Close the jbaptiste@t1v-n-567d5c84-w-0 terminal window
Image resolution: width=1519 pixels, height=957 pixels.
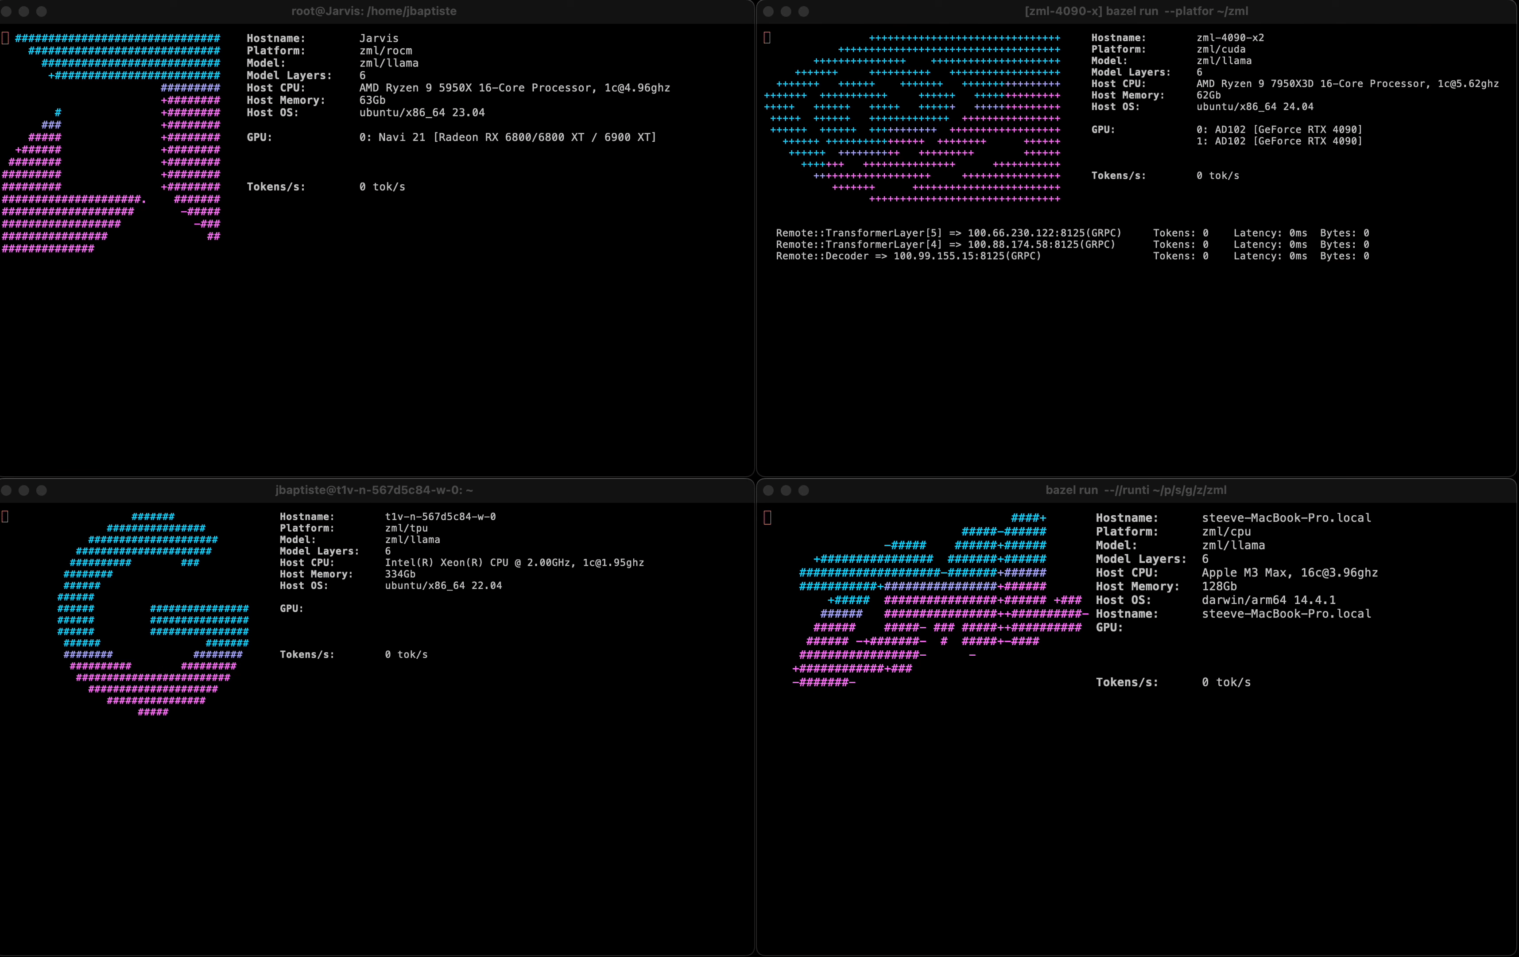(x=6, y=490)
